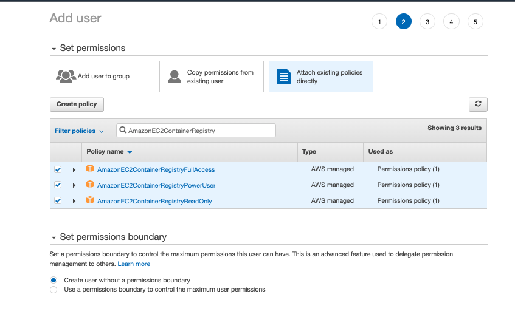The image size is (515, 314).
Task: Click the "Showing 3 results" text
Action: tap(455, 128)
